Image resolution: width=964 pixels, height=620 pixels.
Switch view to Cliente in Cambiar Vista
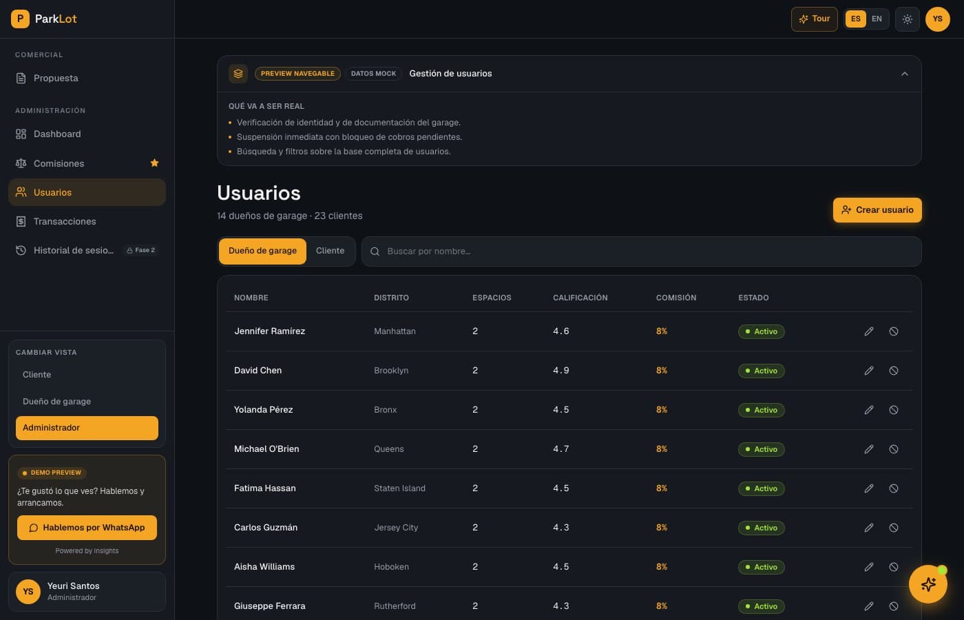[x=87, y=375]
